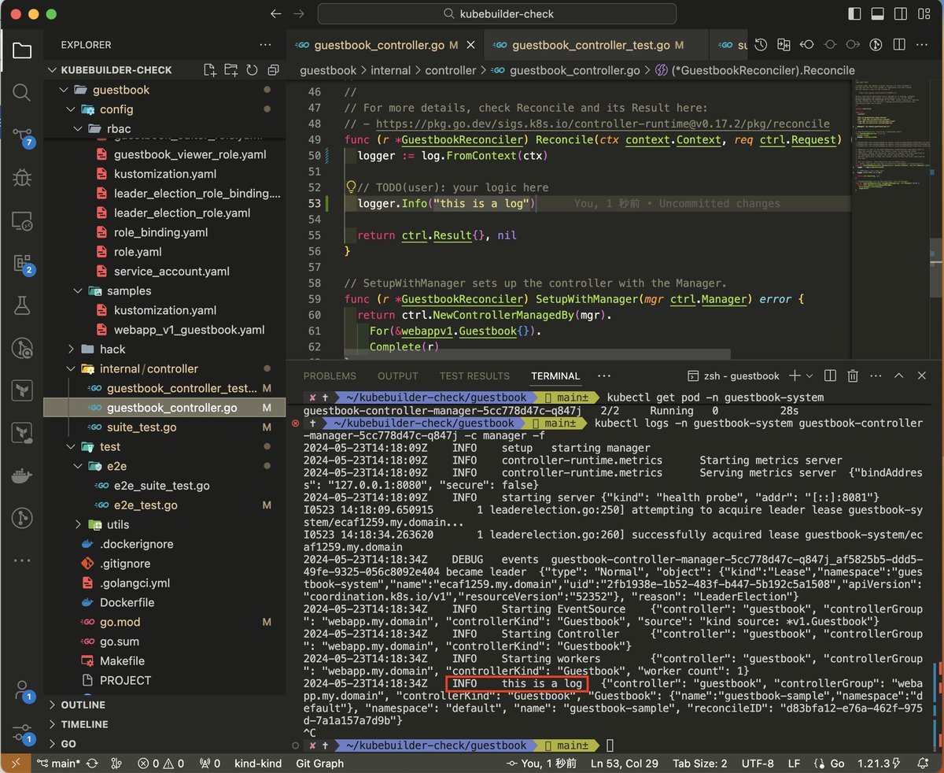Collapse the samples folder

pos(77,291)
